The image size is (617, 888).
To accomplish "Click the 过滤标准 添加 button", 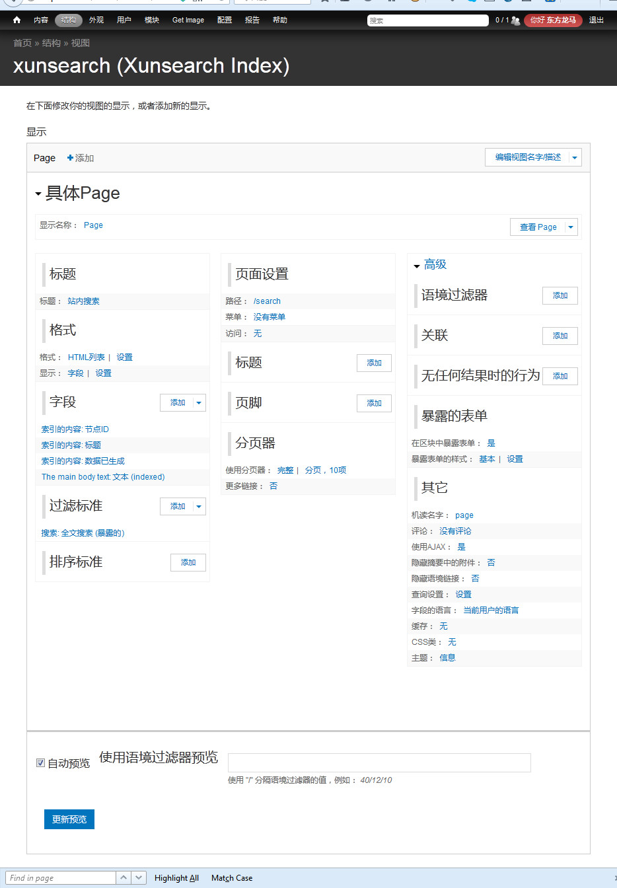I will tap(178, 506).
